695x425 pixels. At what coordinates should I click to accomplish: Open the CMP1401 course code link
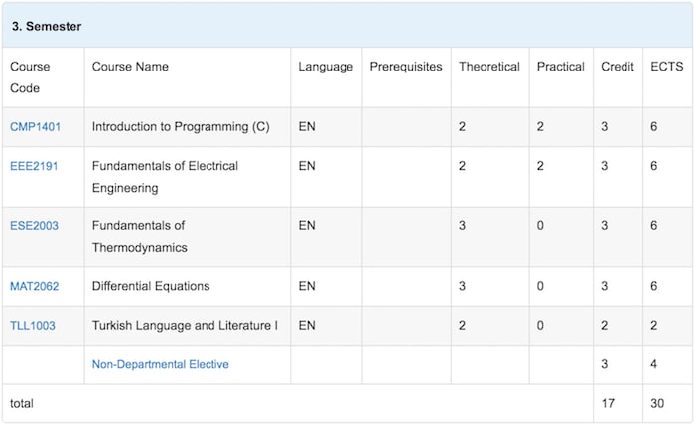point(35,127)
